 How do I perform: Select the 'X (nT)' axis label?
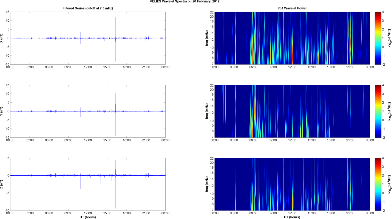pyautogui.click(x=2, y=38)
